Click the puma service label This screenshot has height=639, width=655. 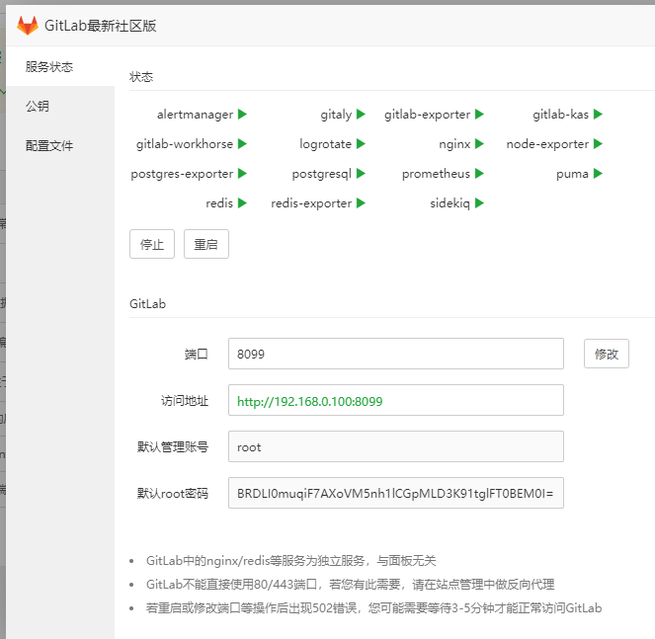(x=572, y=174)
